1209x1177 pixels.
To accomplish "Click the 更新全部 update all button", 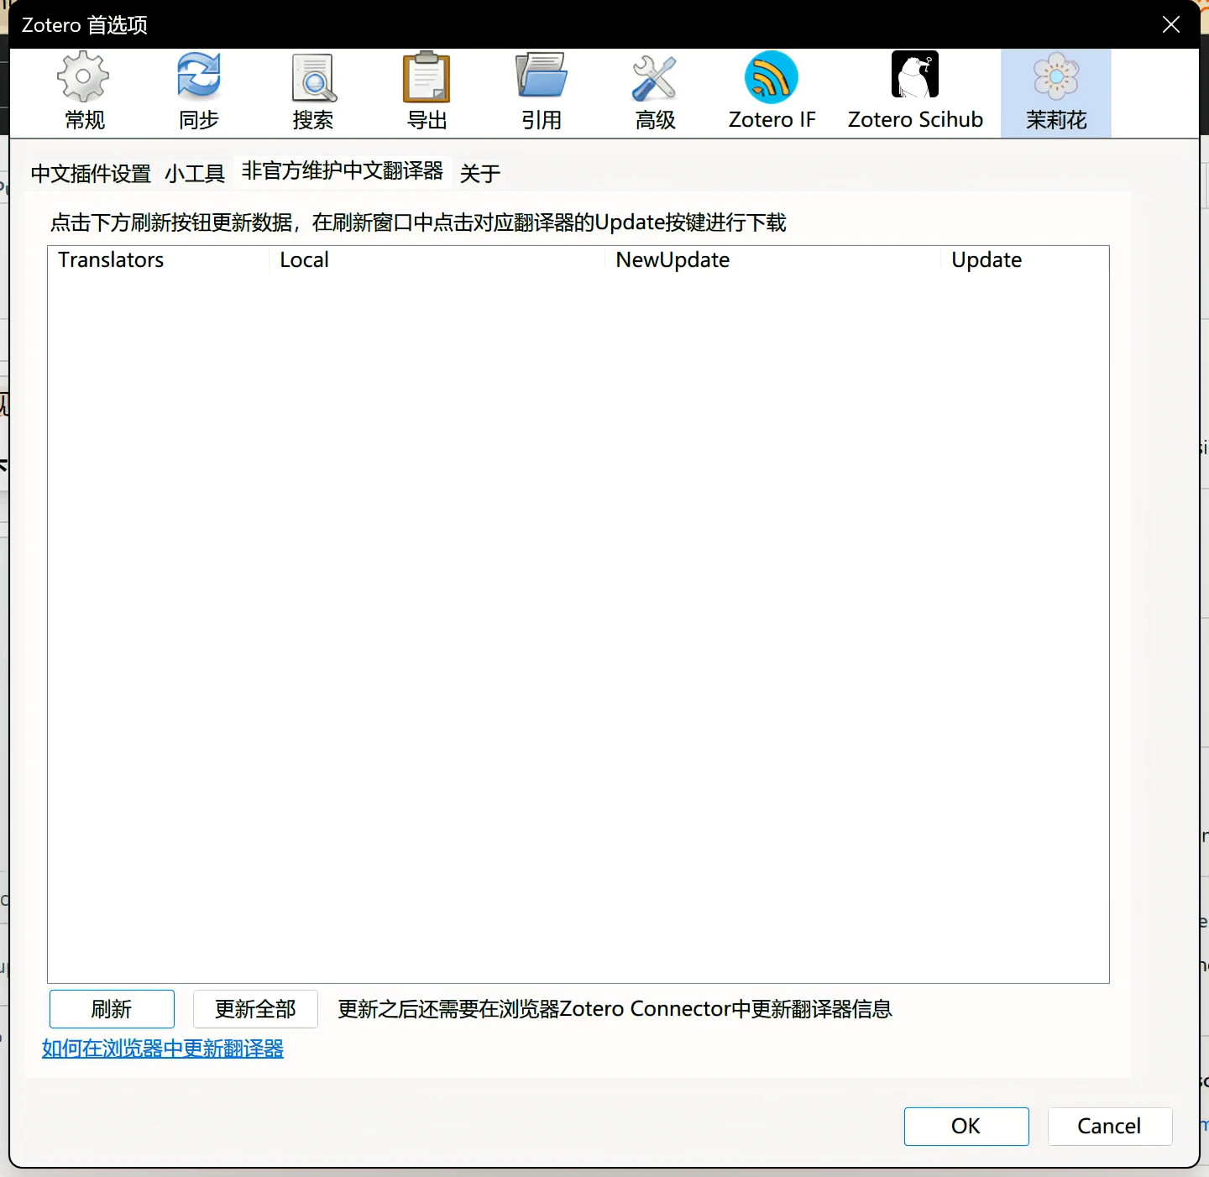I will click(x=255, y=1009).
